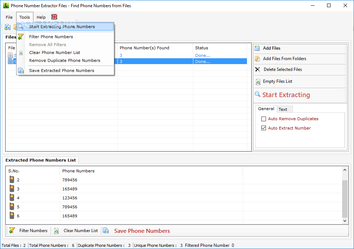Enable the Auto Remove Duplicates checkbox
Image resolution: width=354 pixels, height=249 pixels.
point(263,119)
